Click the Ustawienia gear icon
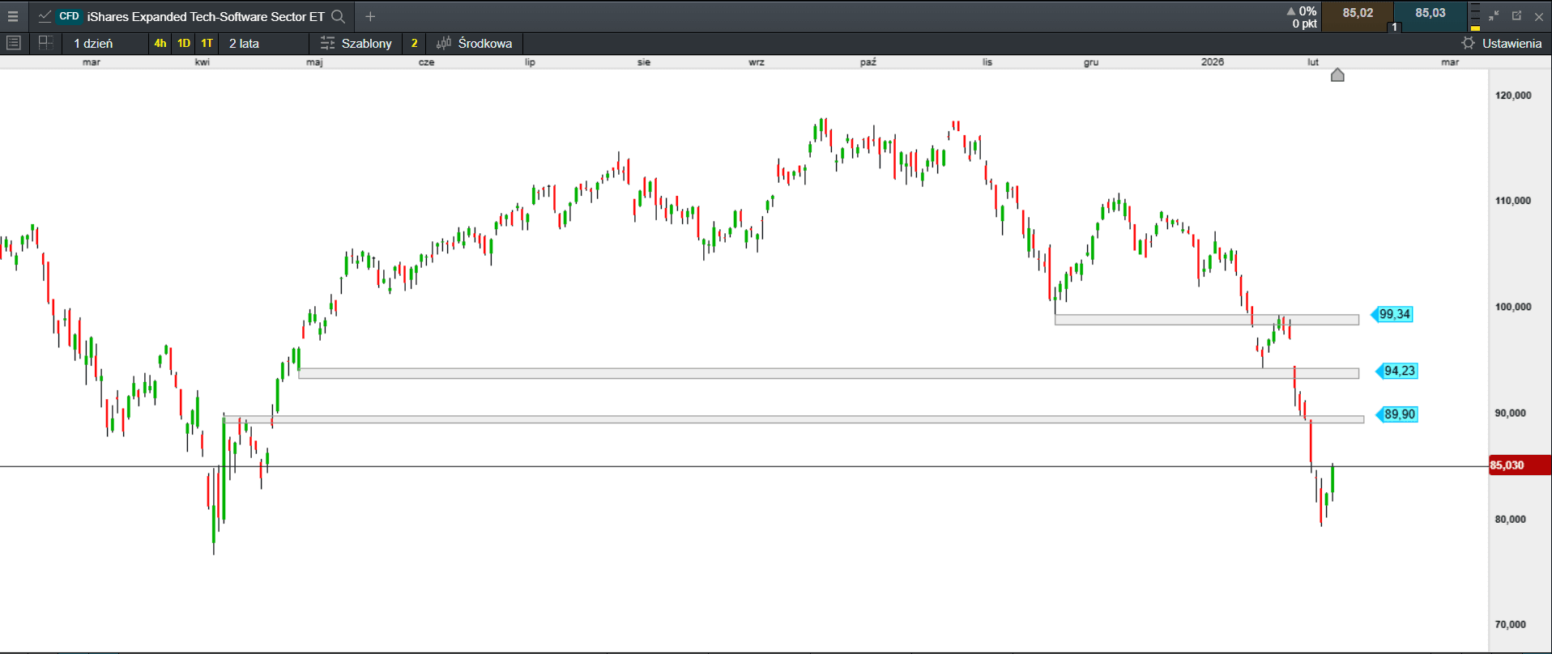The width and height of the screenshot is (1552, 654). (x=1468, y=43)
